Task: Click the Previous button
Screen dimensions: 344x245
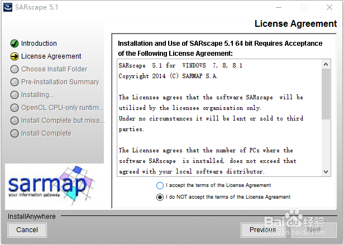Action: point(263,230)
